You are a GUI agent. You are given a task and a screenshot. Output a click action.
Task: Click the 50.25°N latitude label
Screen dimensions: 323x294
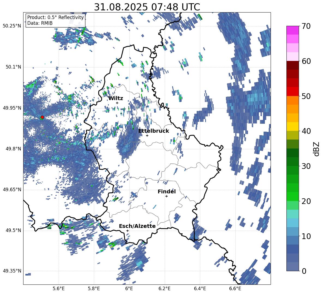pos(12,26)
